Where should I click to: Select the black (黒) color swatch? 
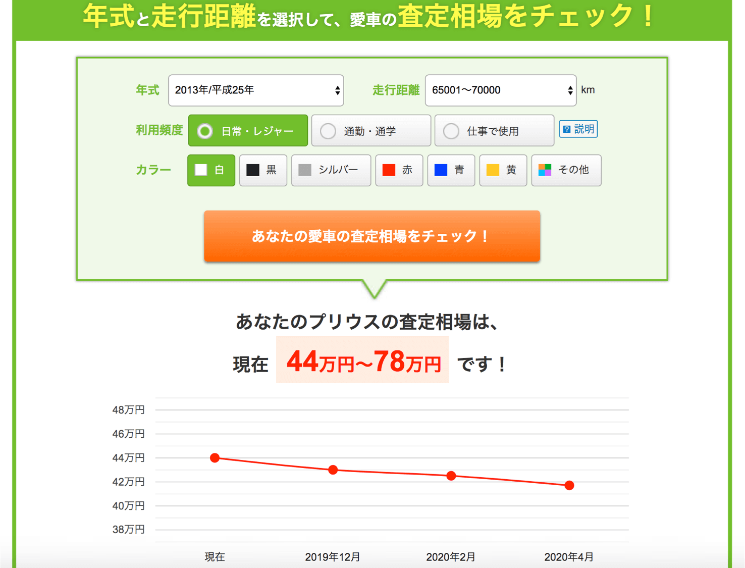coord(263,170)
